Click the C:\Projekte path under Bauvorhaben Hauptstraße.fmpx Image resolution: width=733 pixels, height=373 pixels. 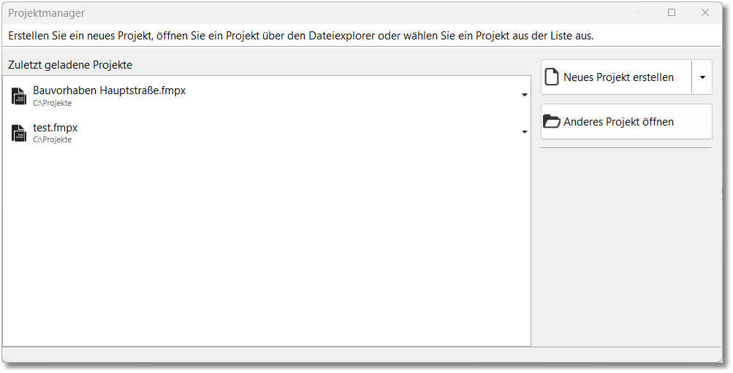[x=52, y=104]
